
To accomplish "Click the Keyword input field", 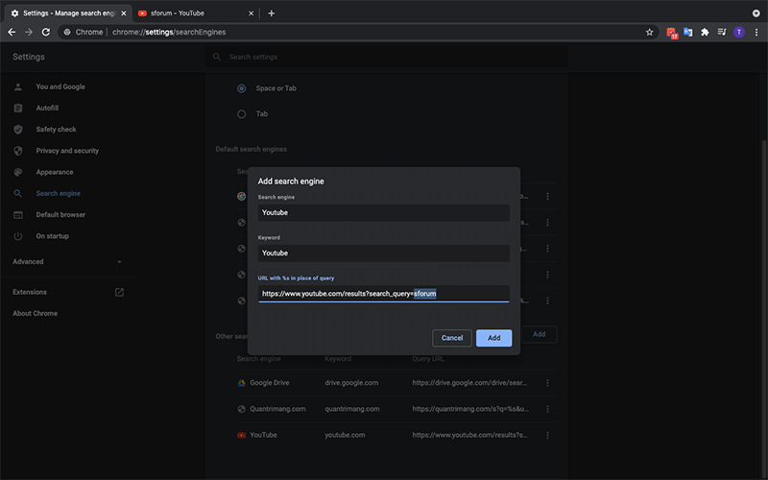I will [x=383, y=253].
